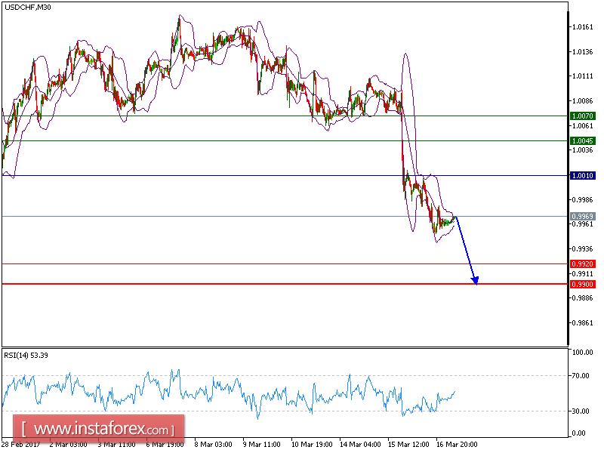Click the RSI 30.00 level label

pyautogui.click(x=581, y=411)
